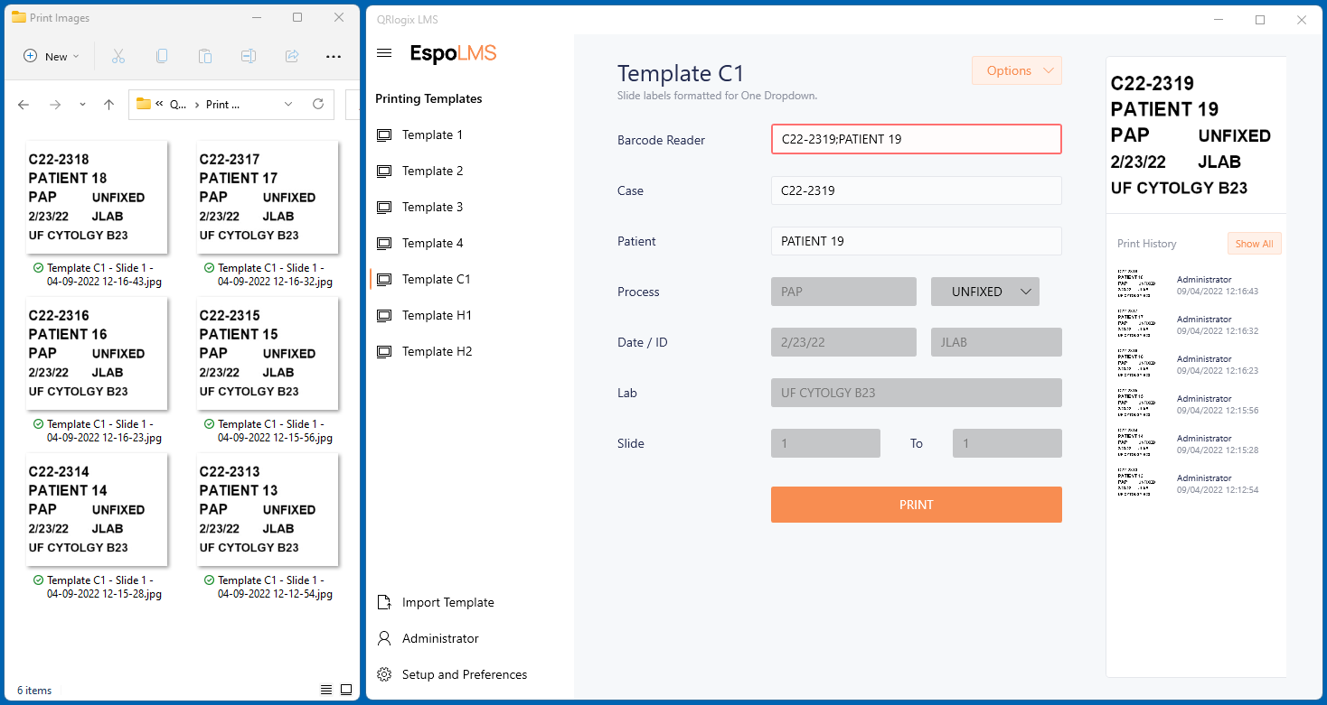Click the Lab field UF CYTOLGY B23

click(917, 393)
